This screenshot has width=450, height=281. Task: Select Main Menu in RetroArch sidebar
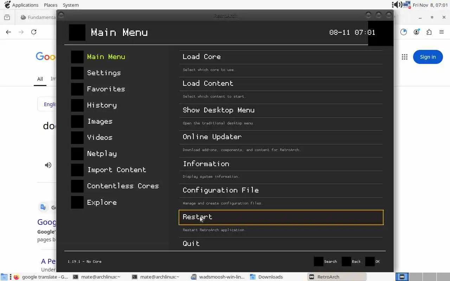pyautogui.click(x=106, y=57)
